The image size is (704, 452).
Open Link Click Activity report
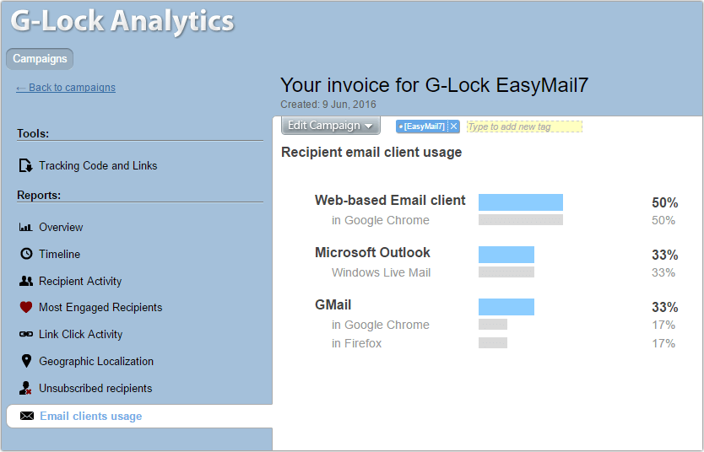coord(80,334)
